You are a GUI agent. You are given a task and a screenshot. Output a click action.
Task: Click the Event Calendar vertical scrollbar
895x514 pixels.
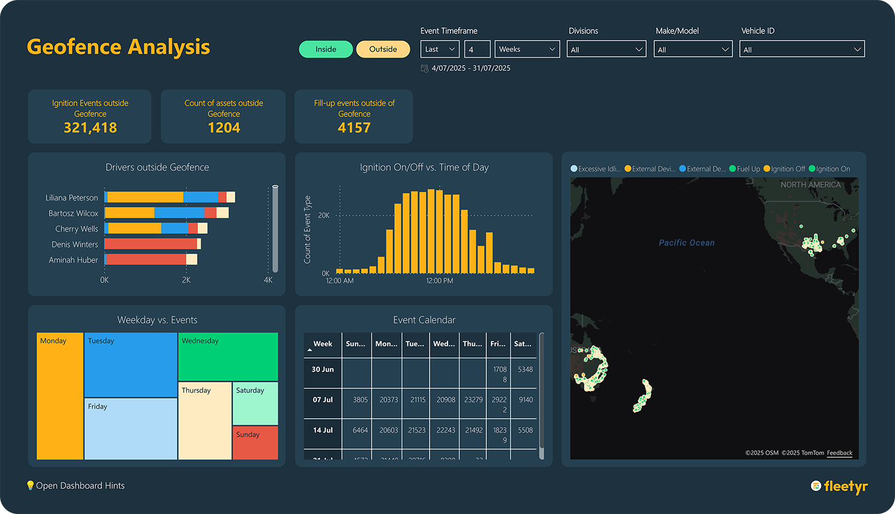click(542, 394)
